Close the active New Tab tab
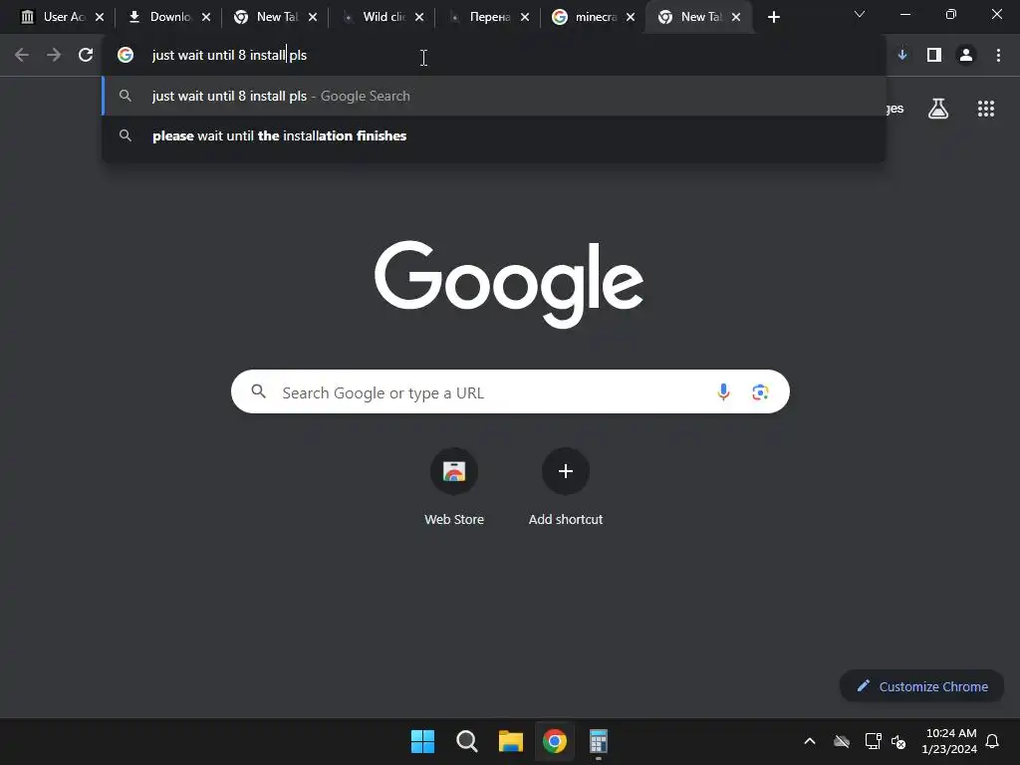The height and width of the screenshot is (765, 1020). coord(736,17)
